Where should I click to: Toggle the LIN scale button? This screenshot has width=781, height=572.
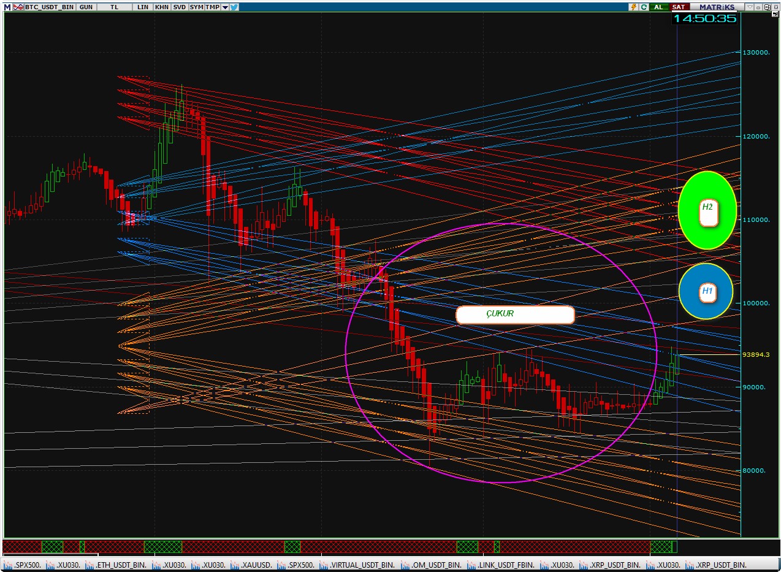[143, 7]
